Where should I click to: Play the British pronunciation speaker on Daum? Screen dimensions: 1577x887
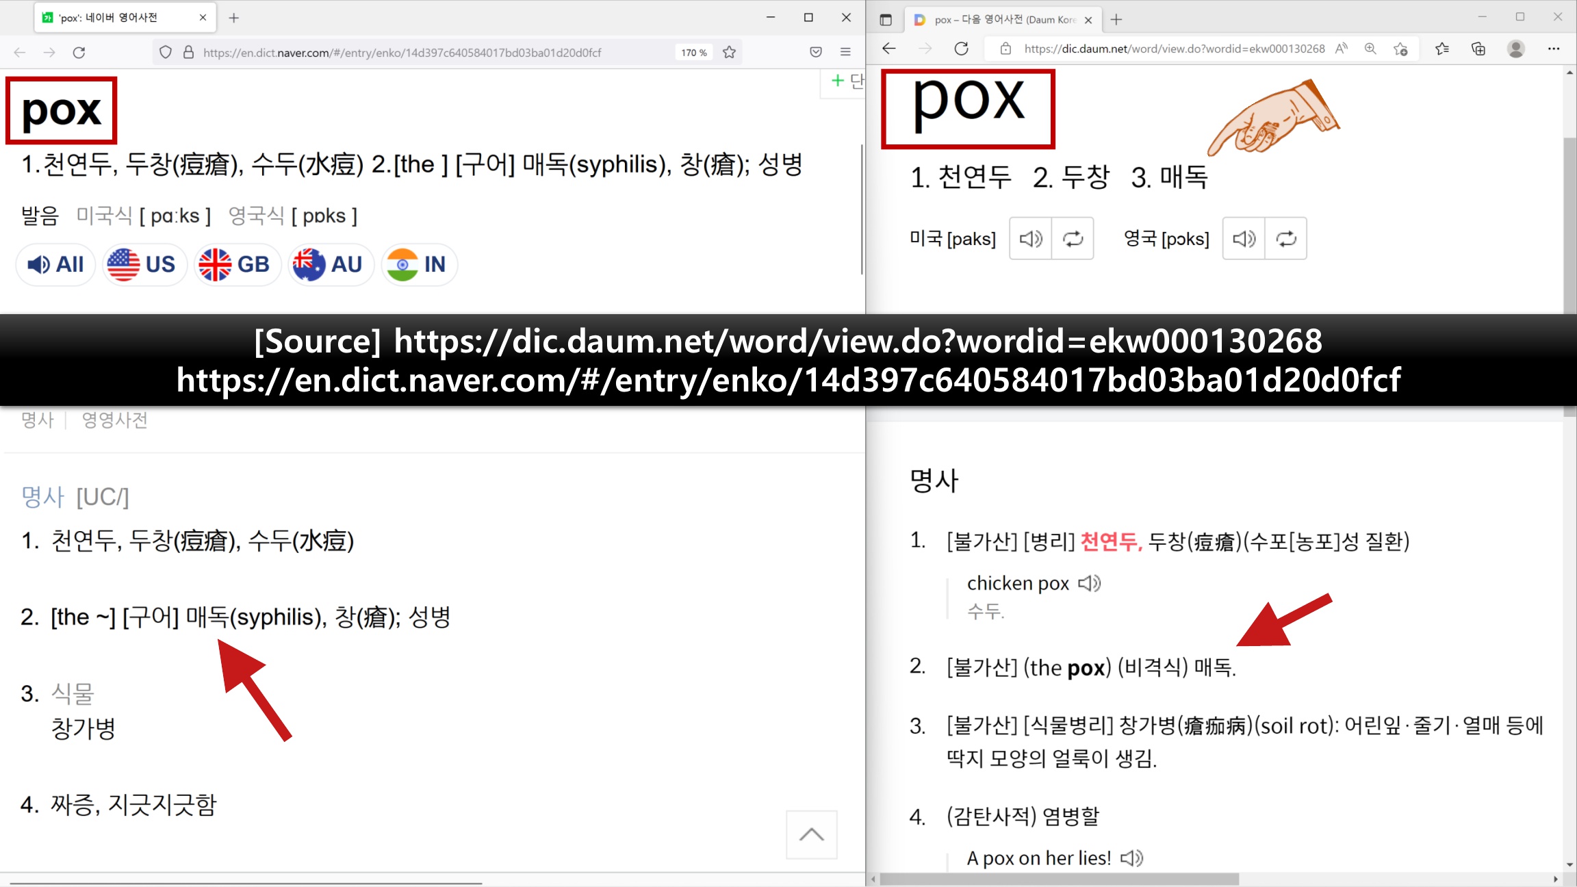coord(1244,238)
